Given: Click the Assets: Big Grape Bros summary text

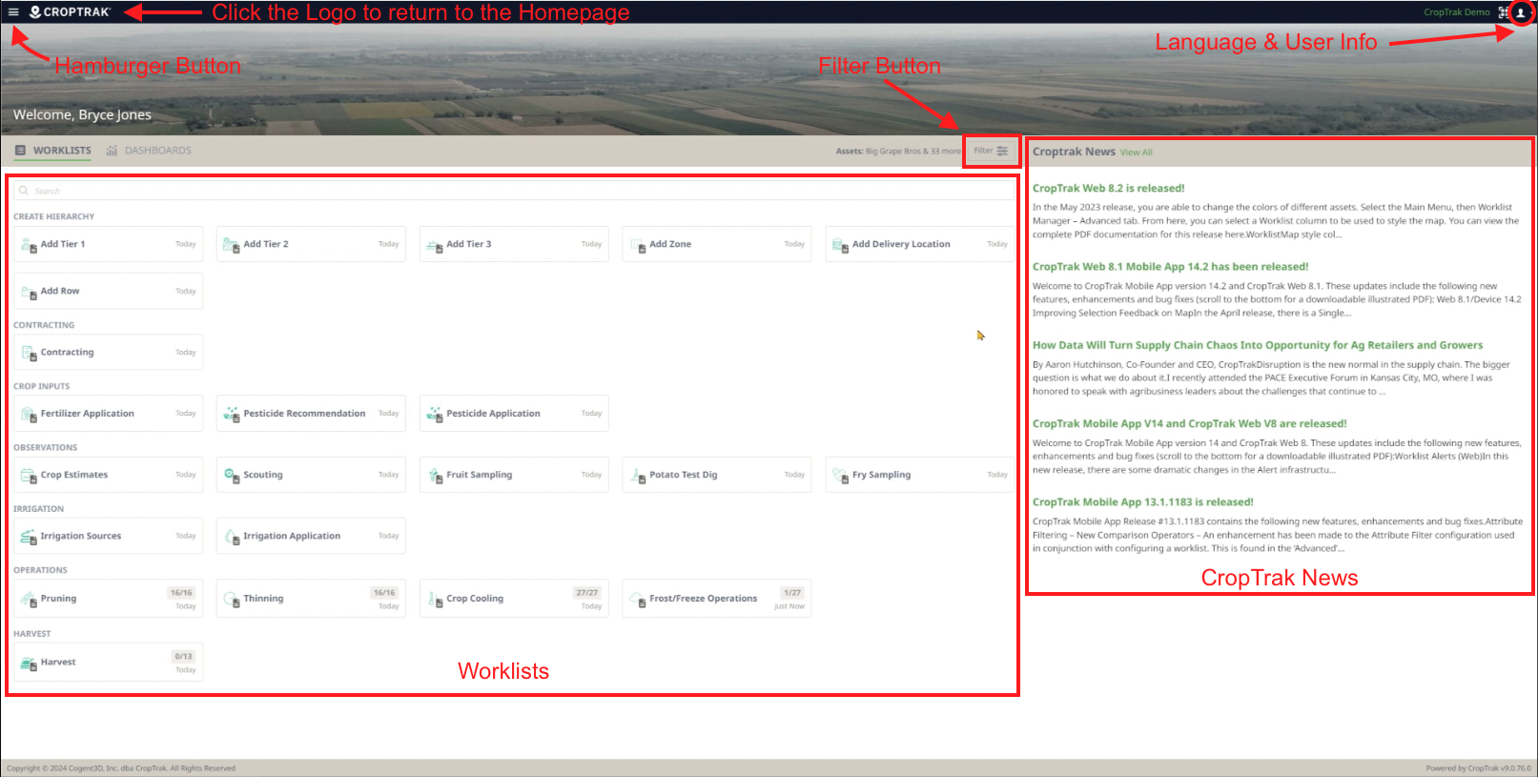Looking at the screenshot, I should click(898, 151).
